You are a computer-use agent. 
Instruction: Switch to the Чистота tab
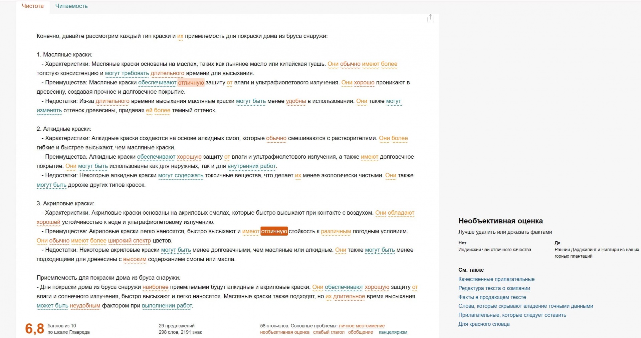33,6
